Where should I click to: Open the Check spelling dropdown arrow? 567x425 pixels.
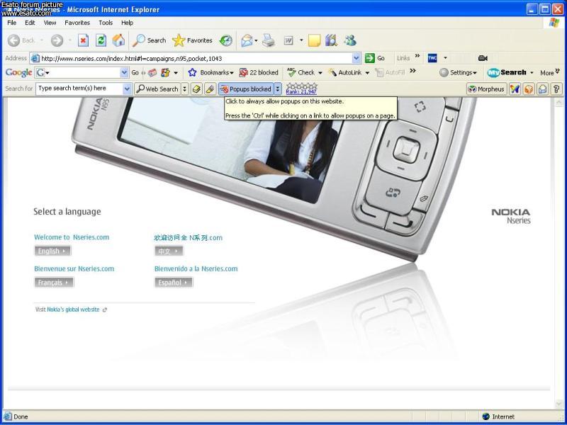click(x=320, y=73)
